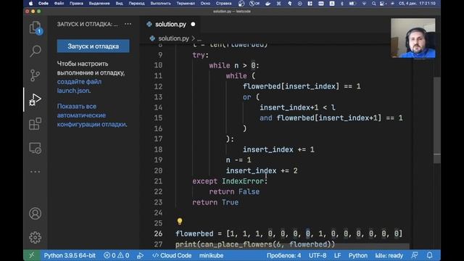Open the Search view icon
This screenshot has height=261, width=464.
[x=36, y=51]
